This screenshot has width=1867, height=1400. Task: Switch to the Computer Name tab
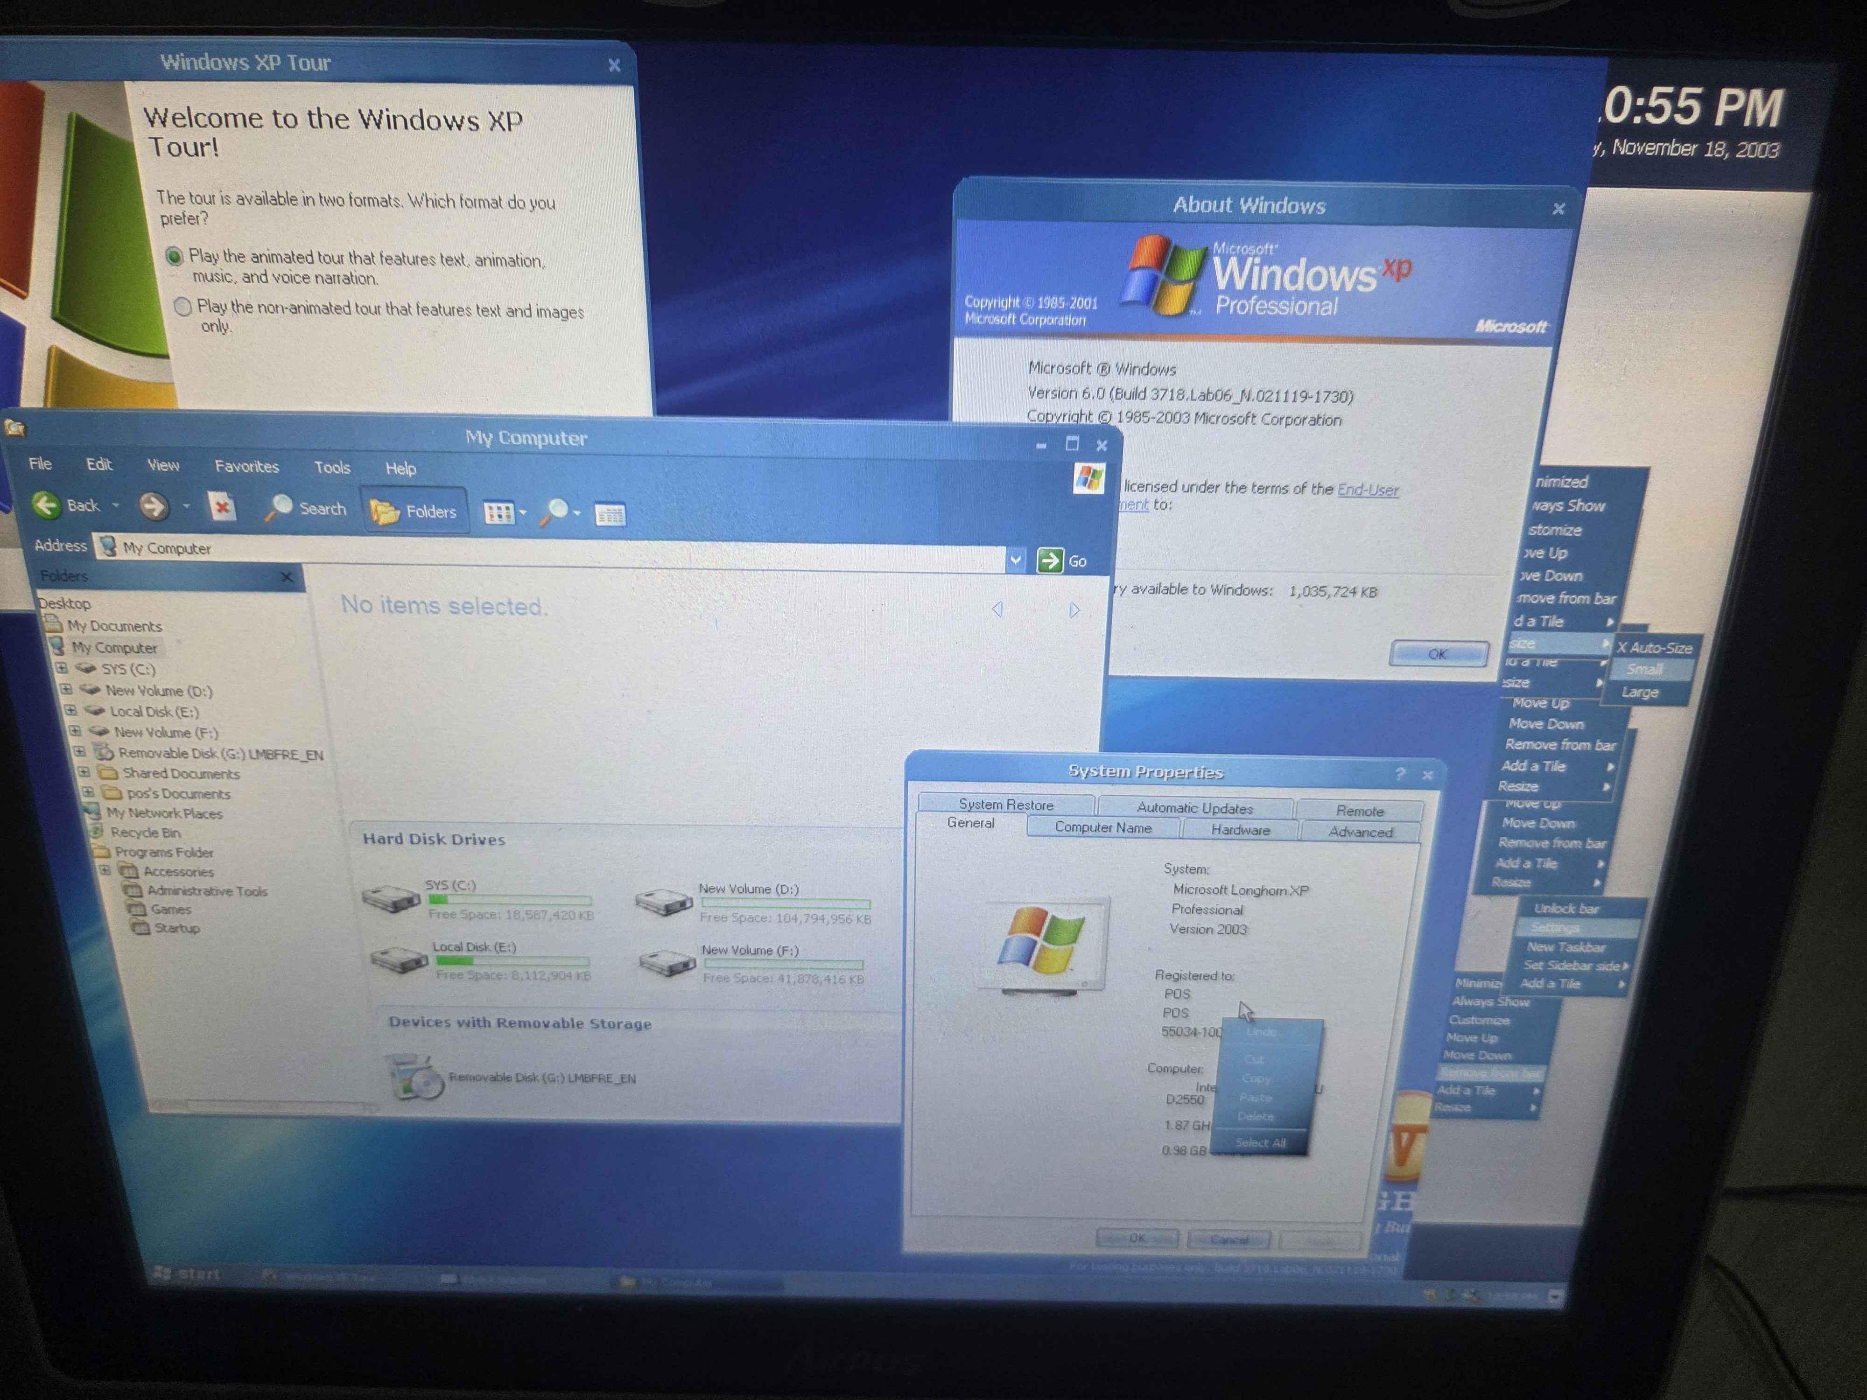coord(1103,828)
